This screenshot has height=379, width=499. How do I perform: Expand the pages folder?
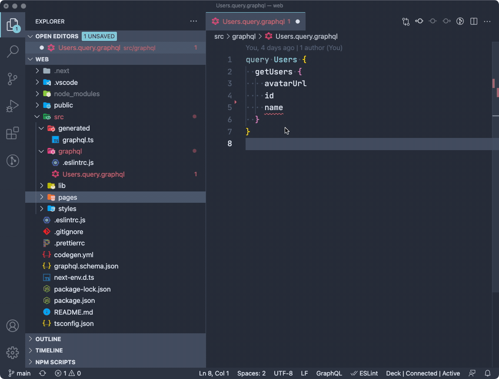click(41, 197)
